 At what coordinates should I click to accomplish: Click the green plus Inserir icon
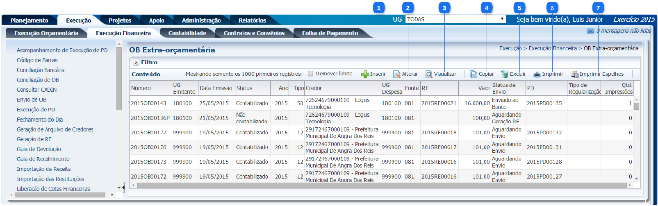point(365,74)
